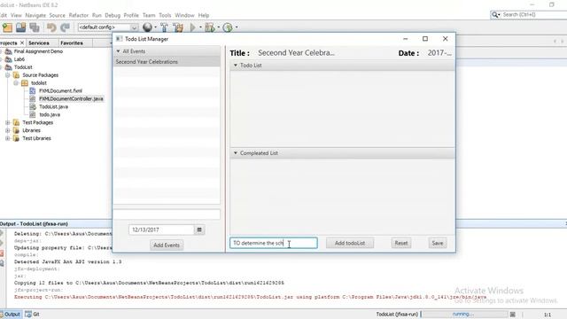Click the event name field above date picker
The height and width of the screenshot is (319, 567).
point(167,214)
